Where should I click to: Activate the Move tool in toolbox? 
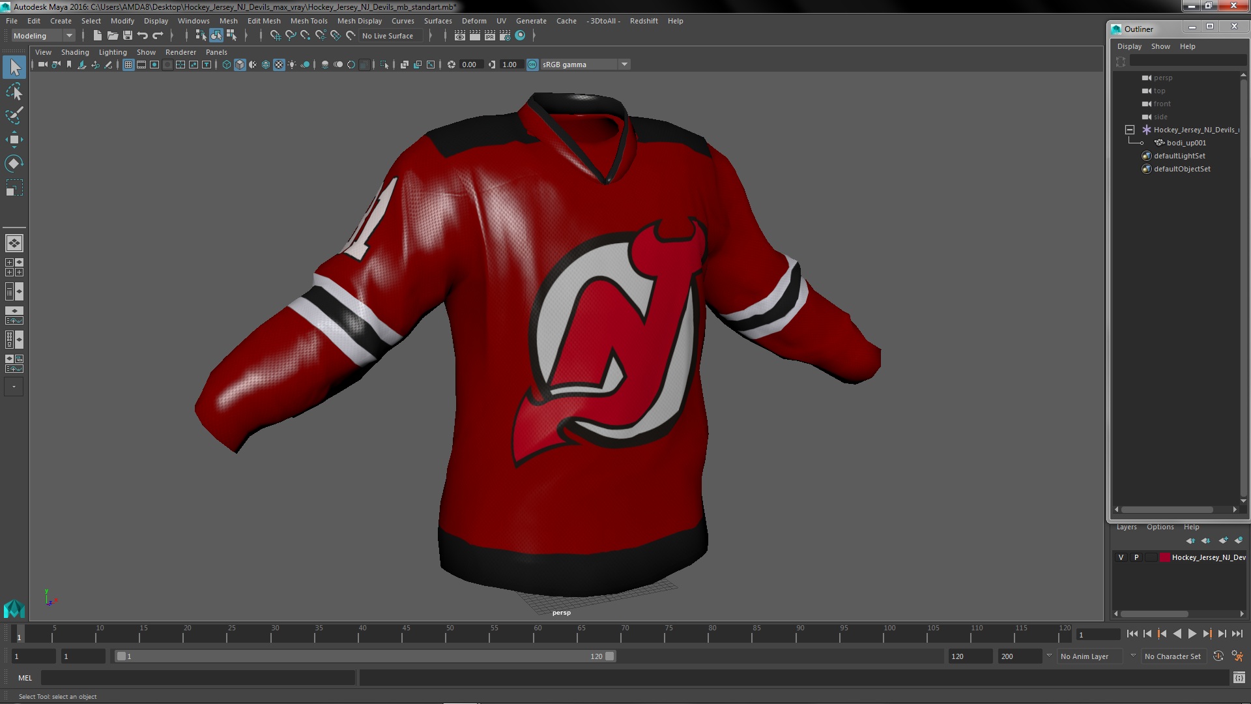pos(14,139)
